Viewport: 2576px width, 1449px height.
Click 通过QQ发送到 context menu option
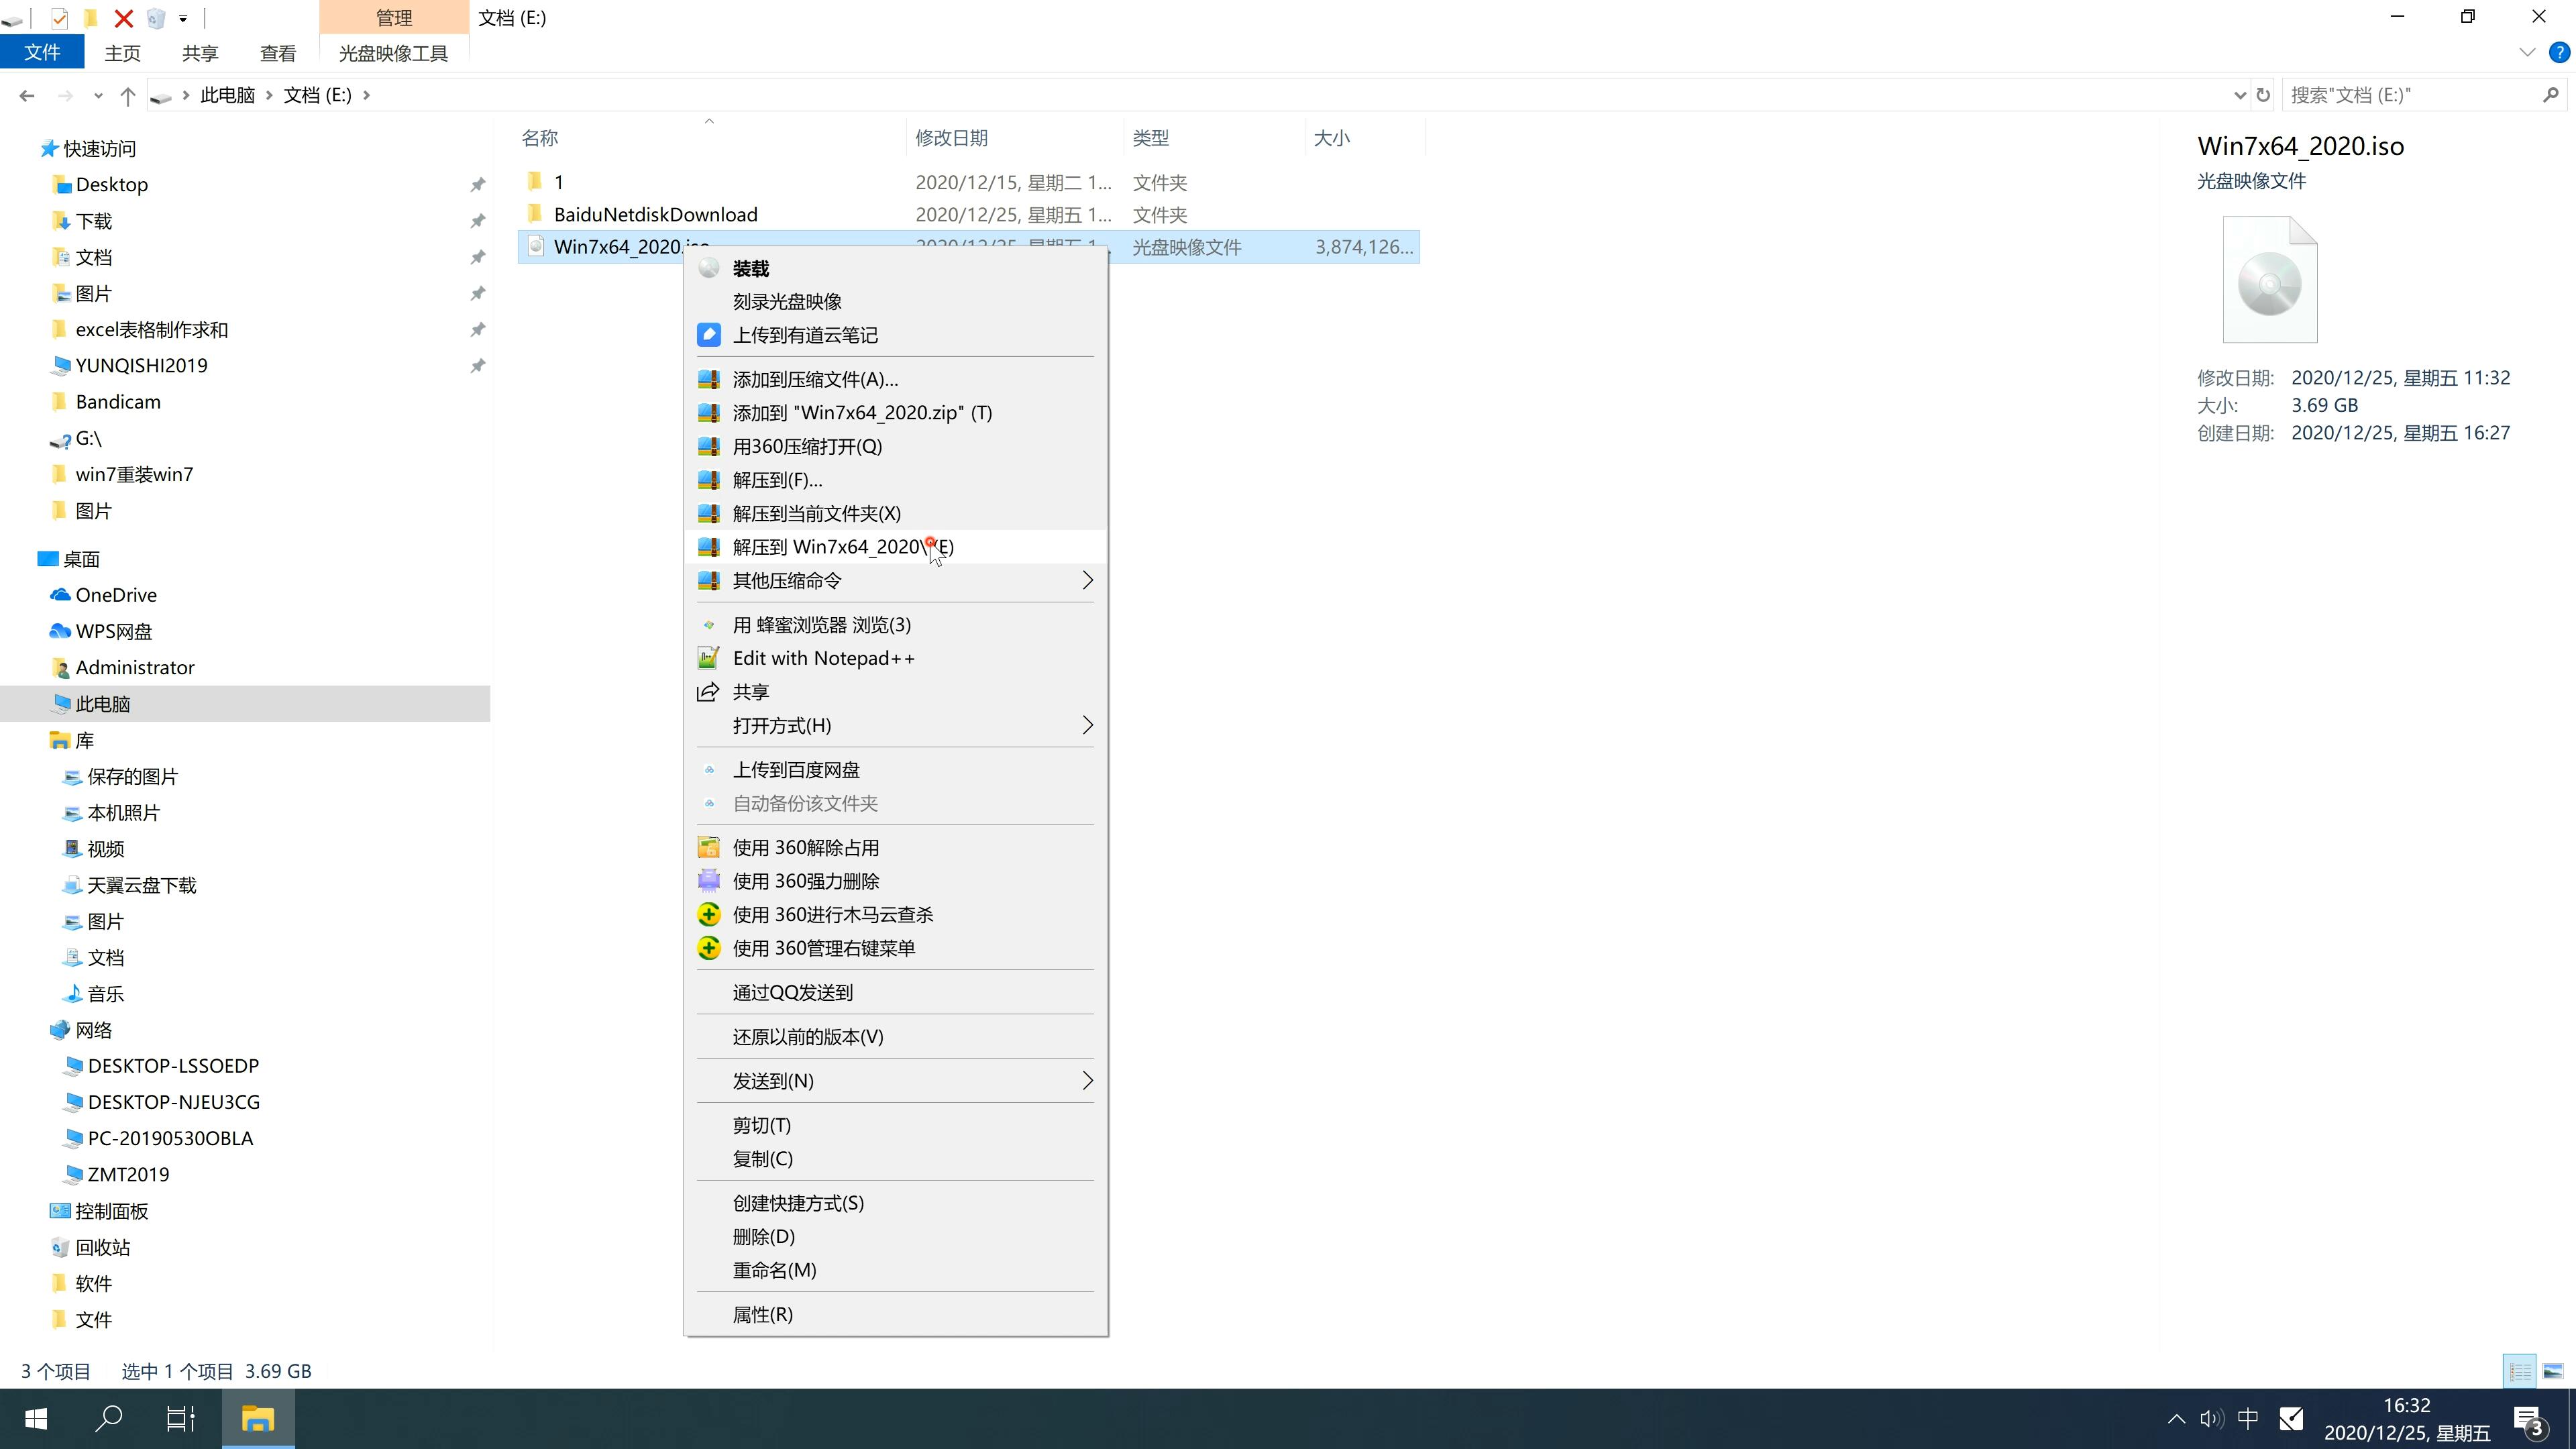pos(793,991)
